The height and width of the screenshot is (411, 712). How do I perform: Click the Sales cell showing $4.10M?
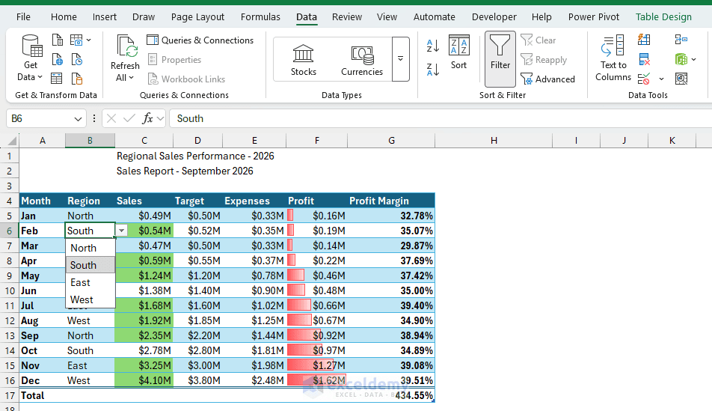pyautogui.click(x=144, y=380)
